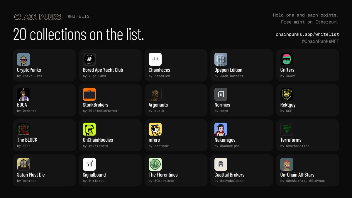Click the Terraforms collection title
This screenshot has width=352, height=198.
(291, 140)
